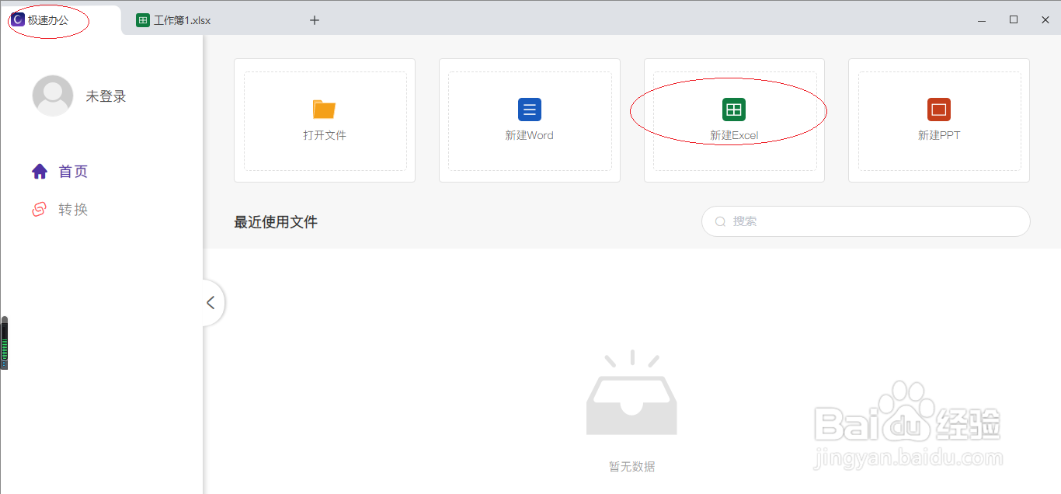Click the Excel icon on 工作簿1.xlsx tab

coord(142,19)
